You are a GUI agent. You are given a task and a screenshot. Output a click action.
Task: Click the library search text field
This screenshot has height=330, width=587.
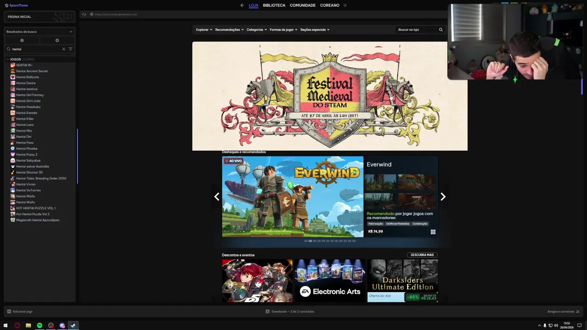point(36,49)
